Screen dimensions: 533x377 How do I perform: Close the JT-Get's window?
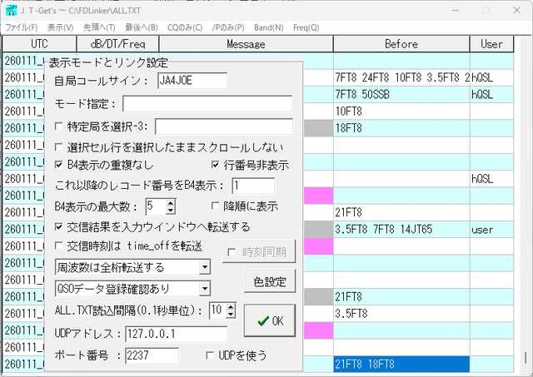516,10
